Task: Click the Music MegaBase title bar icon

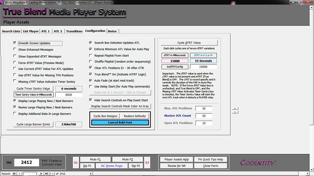Action: pos(3,2)
